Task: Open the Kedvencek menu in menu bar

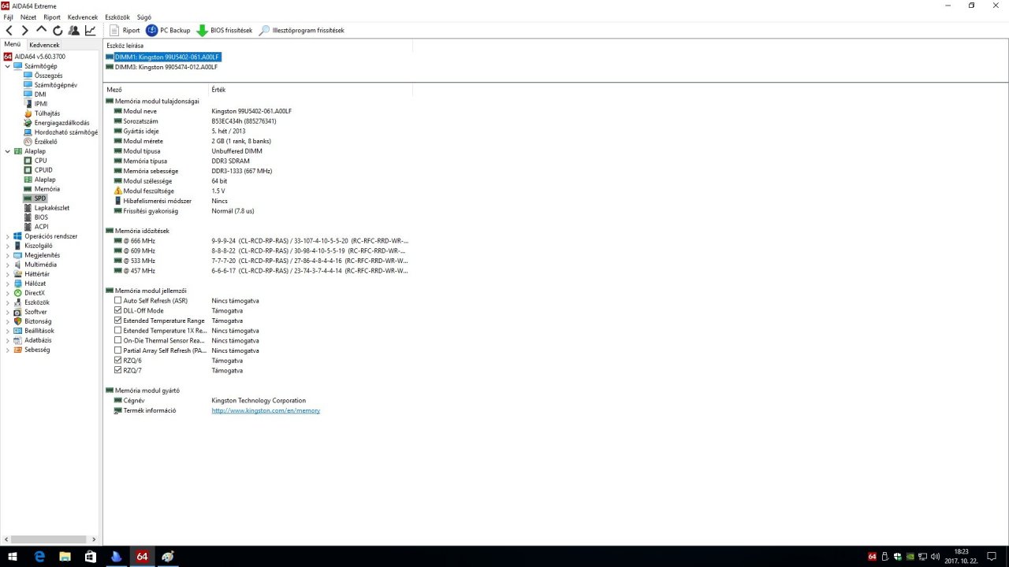Action: (83, 17)
